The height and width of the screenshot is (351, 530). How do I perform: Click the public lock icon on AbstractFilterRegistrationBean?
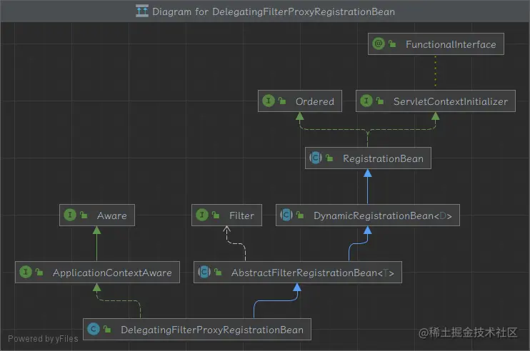click(218, 272)
